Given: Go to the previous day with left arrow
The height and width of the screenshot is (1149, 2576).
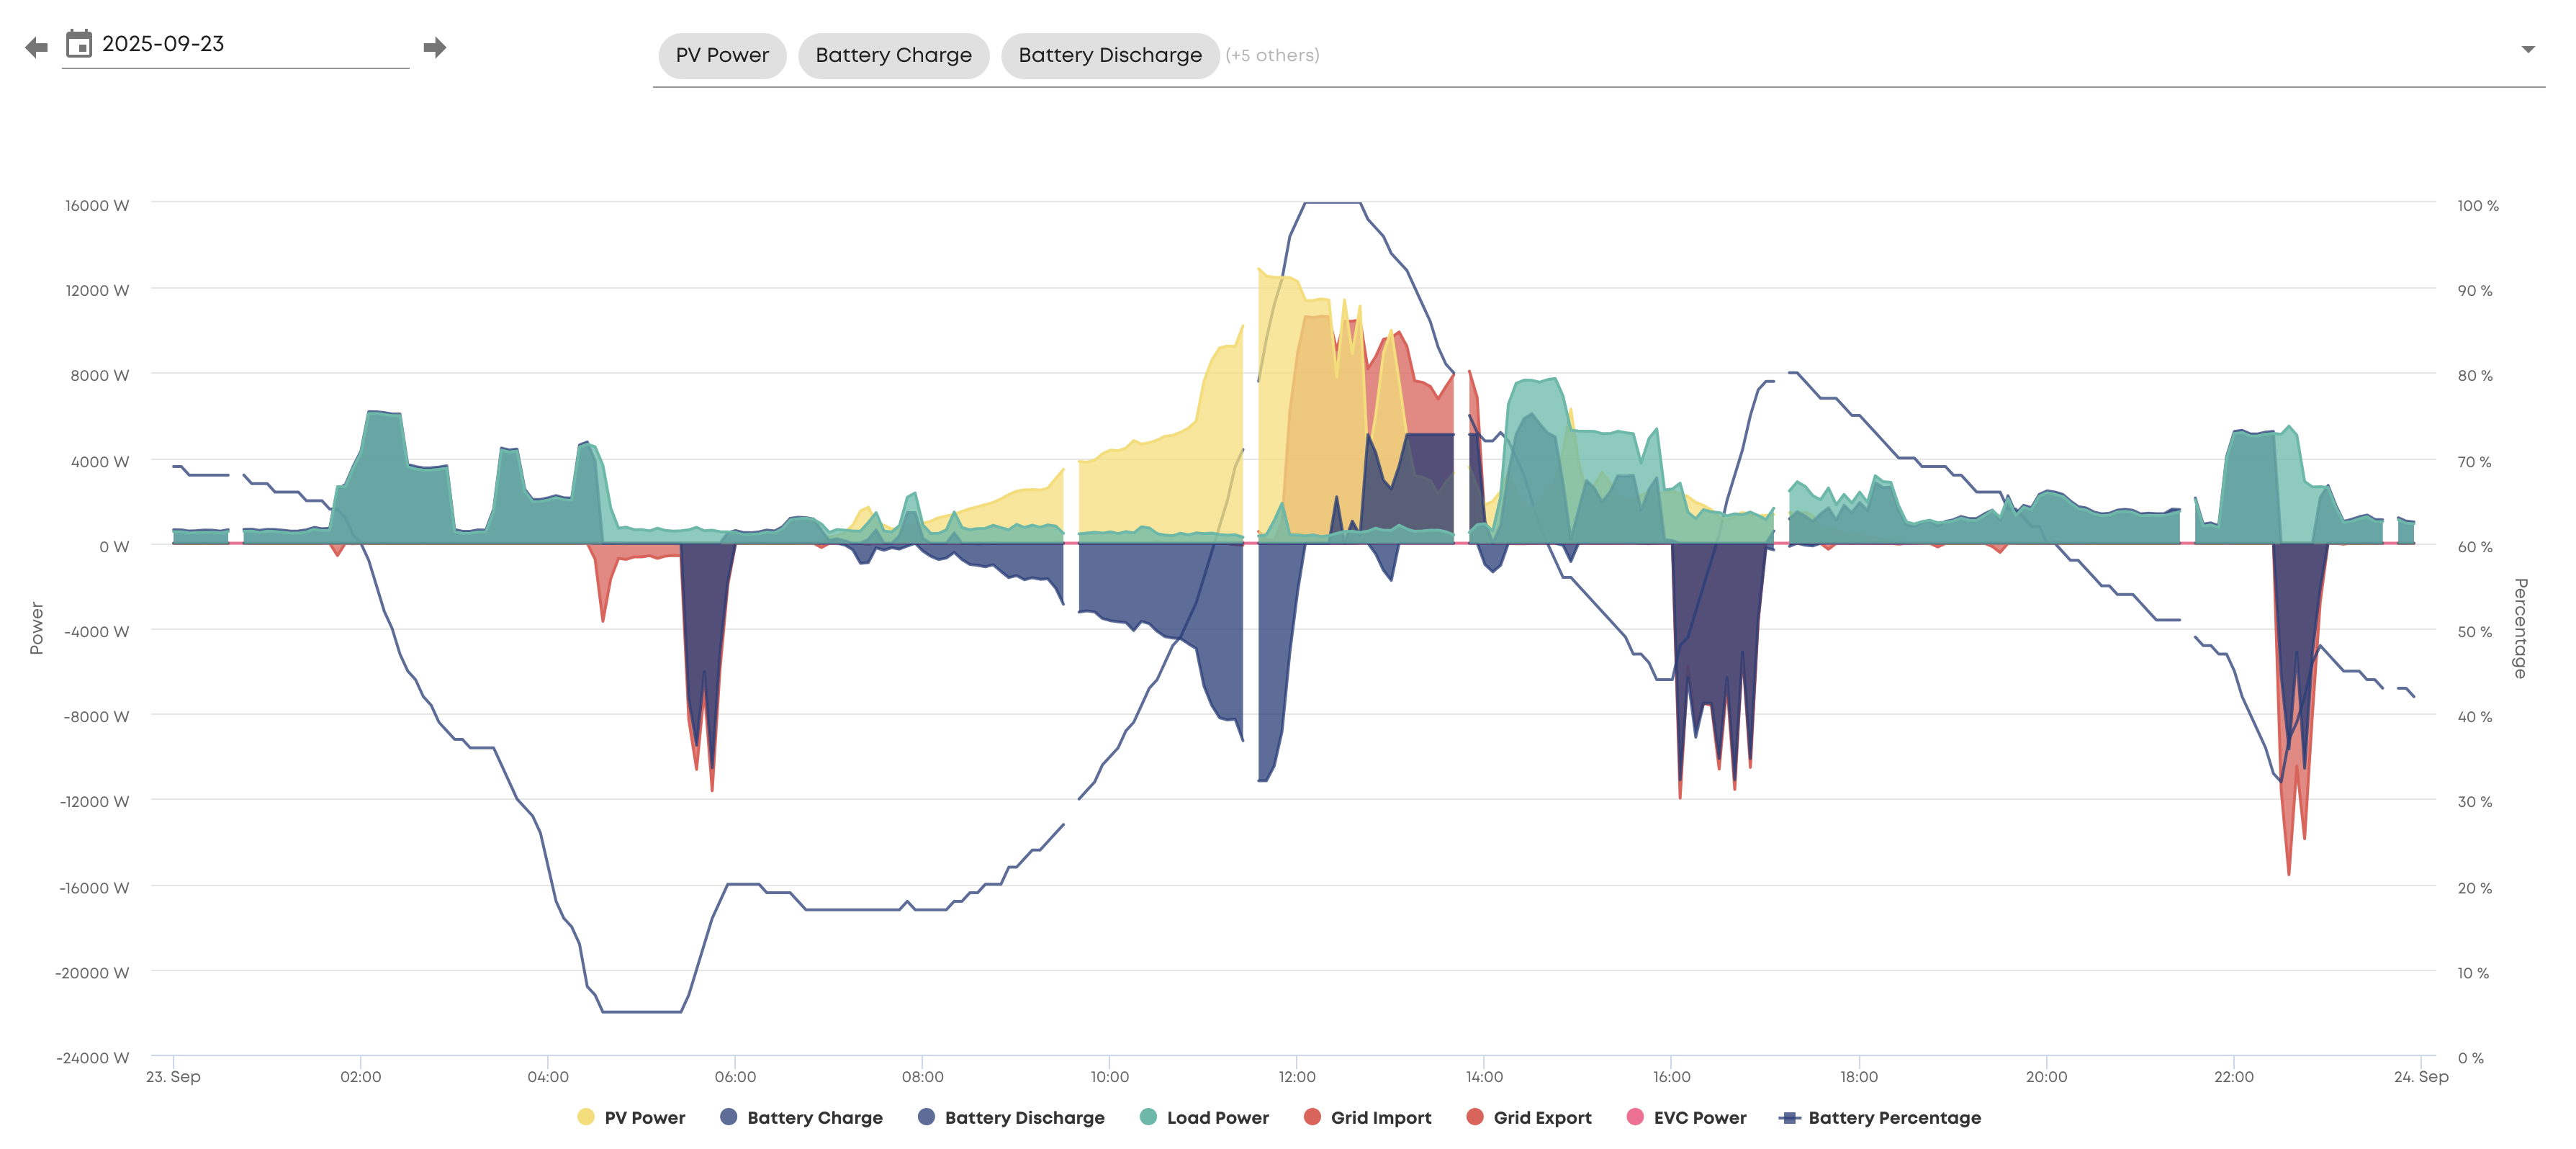Looking at the screenshot, I should [x=37, y=47].
